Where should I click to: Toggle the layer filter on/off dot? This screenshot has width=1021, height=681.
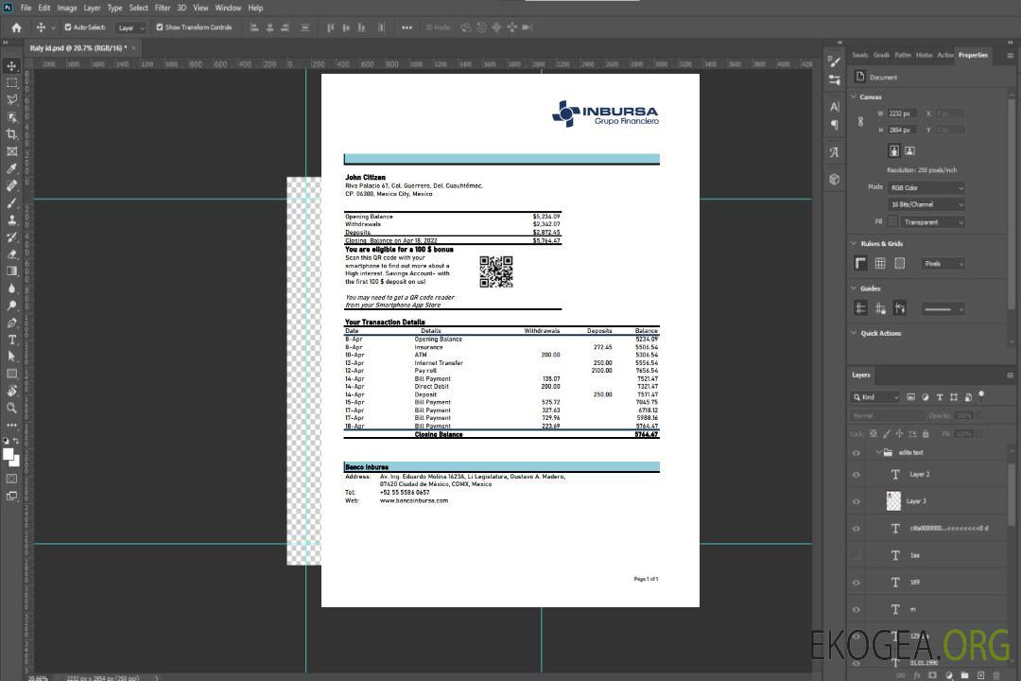[981, 395]
